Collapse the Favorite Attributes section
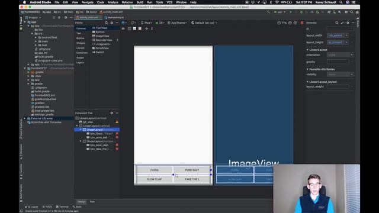Viewport: 379px width, 213px height. click(307, 69)
